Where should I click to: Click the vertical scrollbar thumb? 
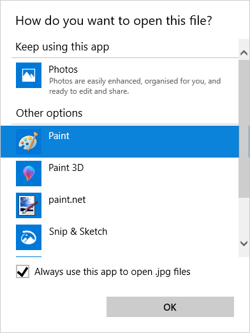[x=244, y=129]
